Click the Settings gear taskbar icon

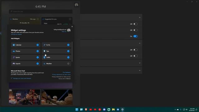pos(123,110)
